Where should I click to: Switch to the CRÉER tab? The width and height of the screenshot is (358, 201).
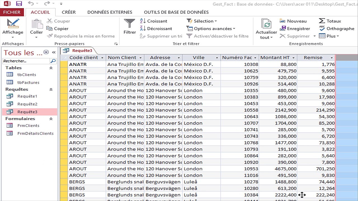tap(69, 12)
